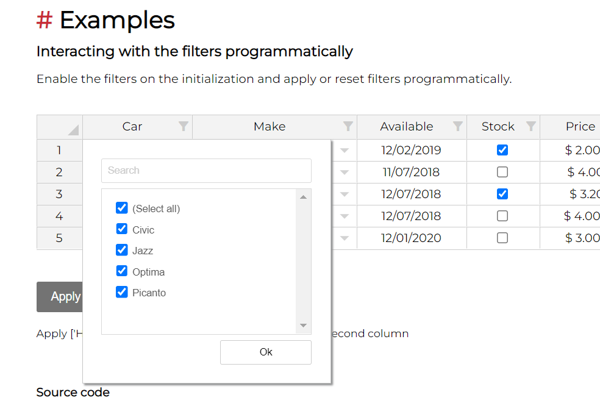
Task: Open the dropdown arrow on row 1
Action: [343, 150]
